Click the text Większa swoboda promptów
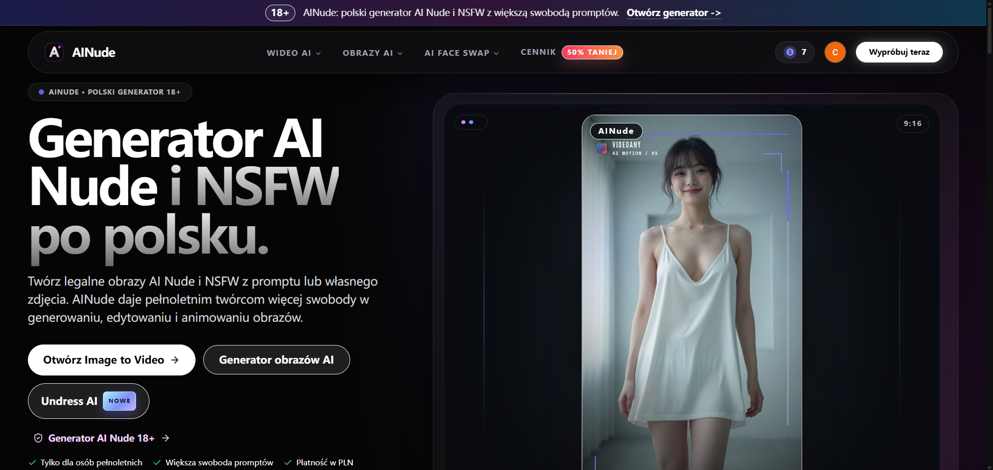This screenshot has height=470, width=993. tap(219, 463)
